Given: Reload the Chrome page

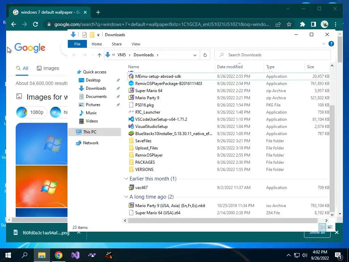Looking at the screenshot, I should click(35, 24).
